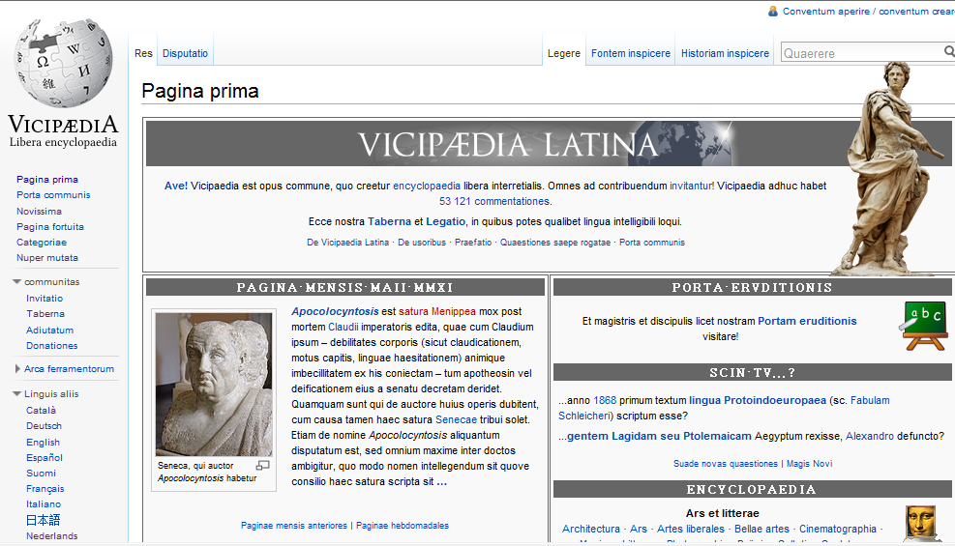Open Categoriae sidebar link
The image size is (955, 546).
click(x=42, y=242)
